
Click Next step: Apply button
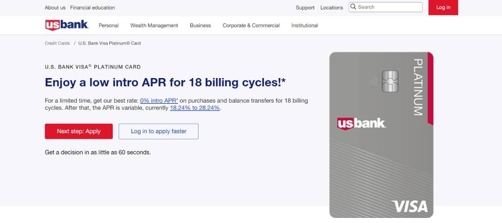point(79,131)
